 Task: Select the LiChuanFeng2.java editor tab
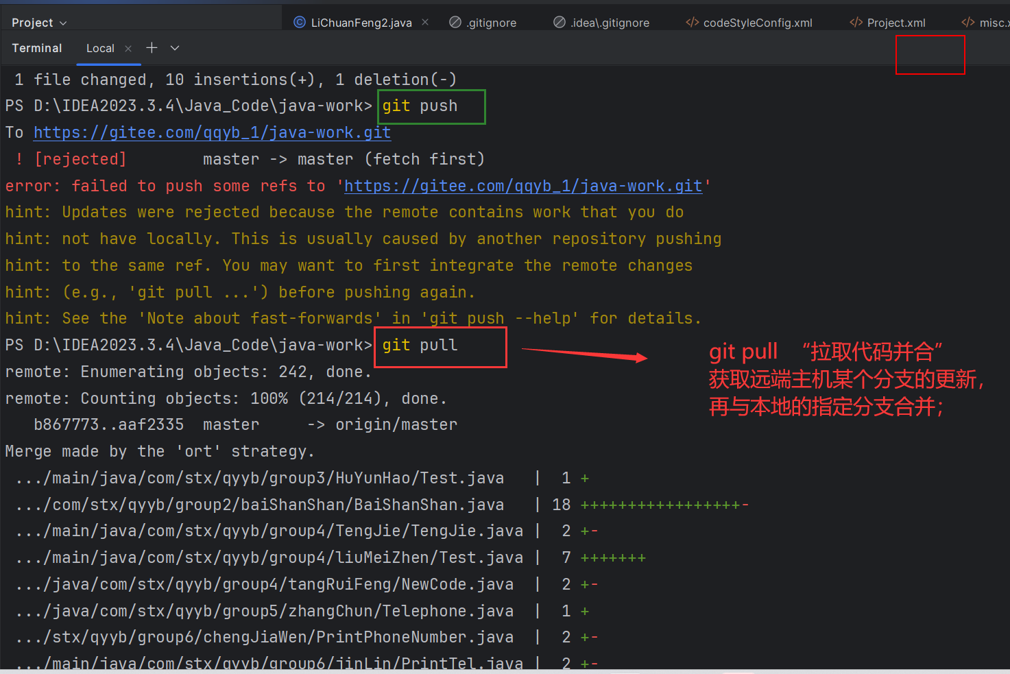[361, 23]
